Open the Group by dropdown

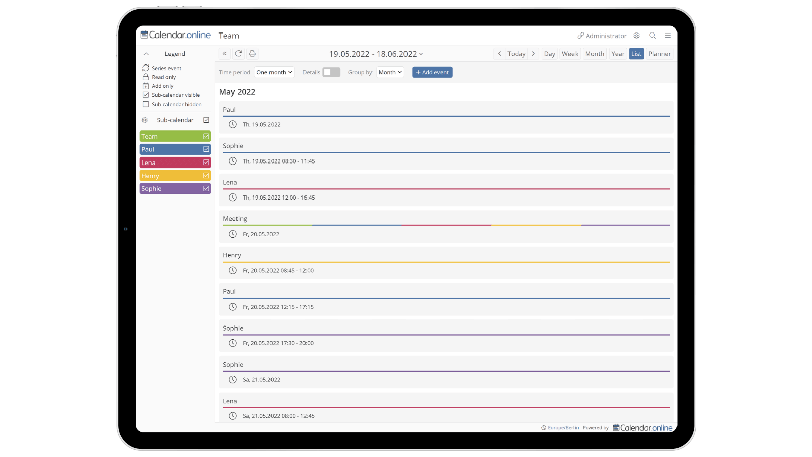point(390,72)
